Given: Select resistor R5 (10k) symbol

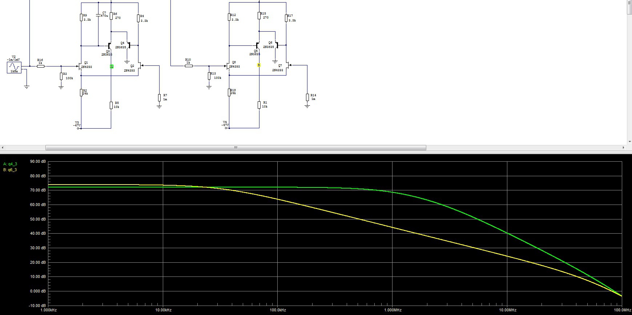Looking at the screenshot, I should (x=111, y=105).
